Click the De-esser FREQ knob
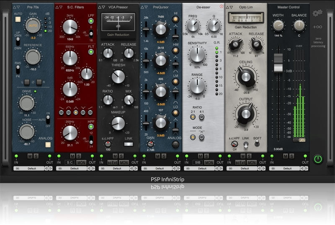 pos(193,26)
